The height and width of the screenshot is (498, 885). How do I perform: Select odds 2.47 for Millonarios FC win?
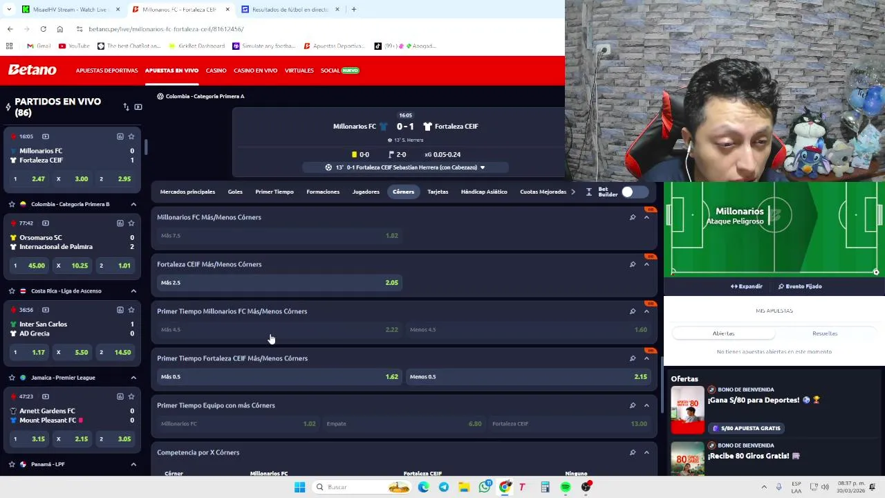pos(28,179)
